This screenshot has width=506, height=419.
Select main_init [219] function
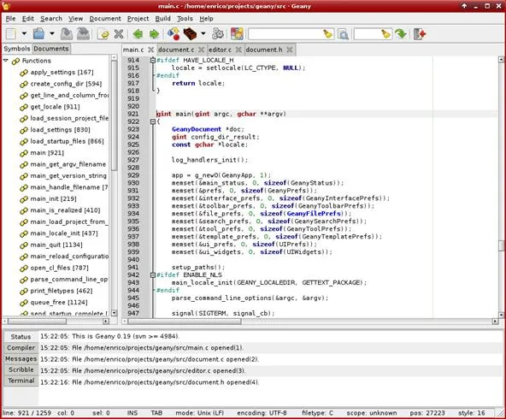click(53, 199)
